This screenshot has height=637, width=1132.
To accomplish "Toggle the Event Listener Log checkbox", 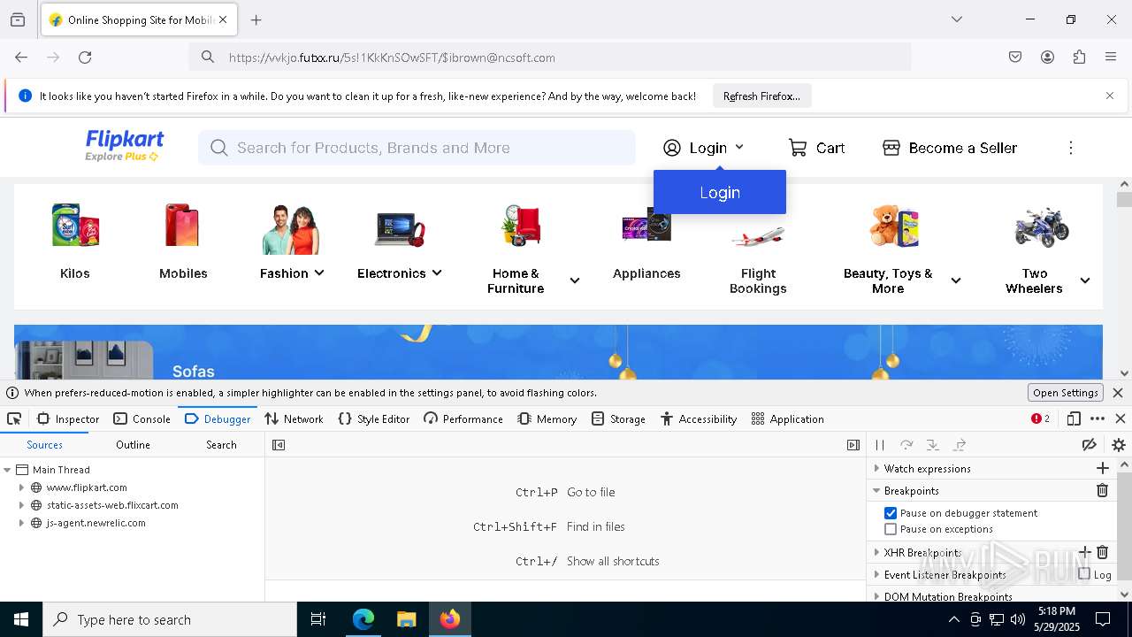I will [x=1084, y=574].
